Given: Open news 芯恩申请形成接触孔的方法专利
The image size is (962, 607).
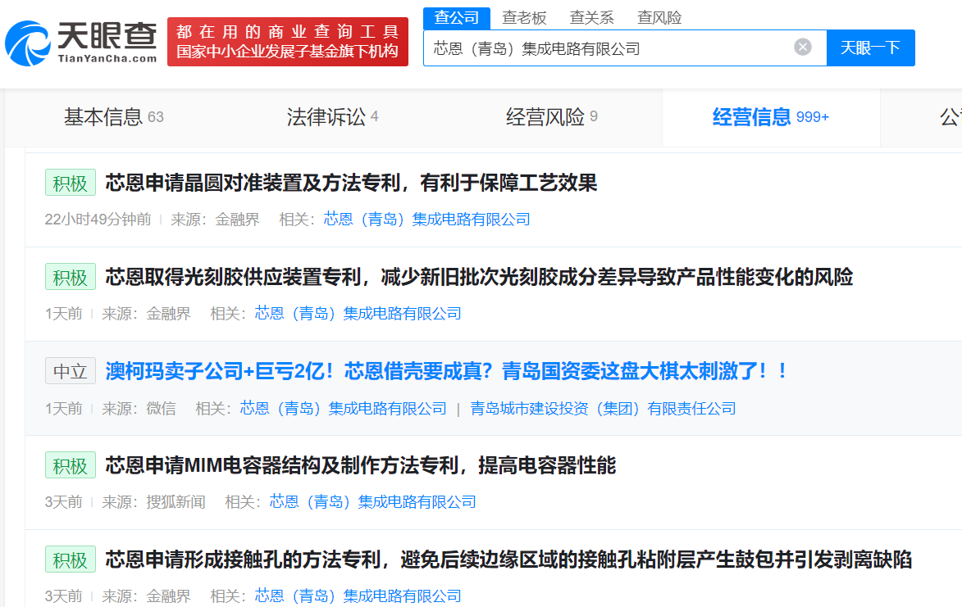Looking at the screenshot, I should [508, 559].
